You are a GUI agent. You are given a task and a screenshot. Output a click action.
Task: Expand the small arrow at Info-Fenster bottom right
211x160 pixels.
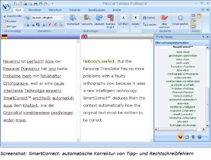(x=206, y=137)
